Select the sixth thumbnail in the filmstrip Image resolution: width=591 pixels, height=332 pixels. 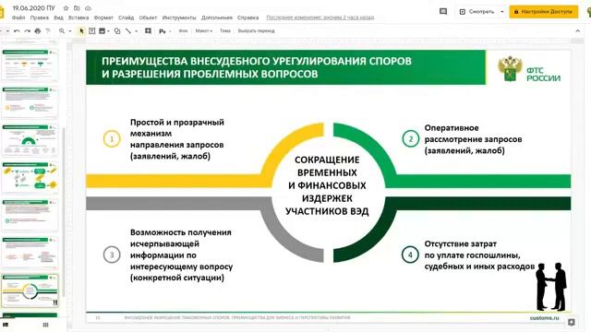[30, 253]
